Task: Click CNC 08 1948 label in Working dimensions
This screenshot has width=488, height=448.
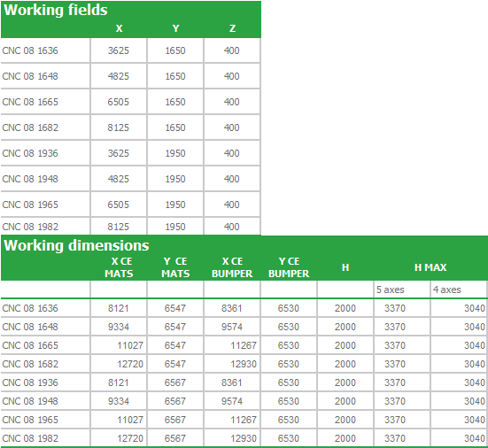Action: [x=30, y=401]
